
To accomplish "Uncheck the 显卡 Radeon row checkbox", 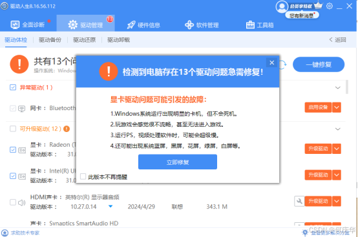I will pos(13,149).
